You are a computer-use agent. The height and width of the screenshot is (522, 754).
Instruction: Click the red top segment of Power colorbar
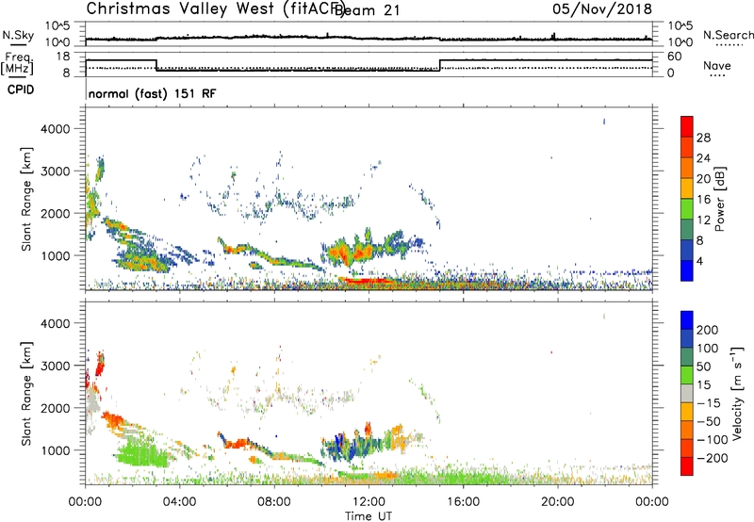(x=687, y=126)
